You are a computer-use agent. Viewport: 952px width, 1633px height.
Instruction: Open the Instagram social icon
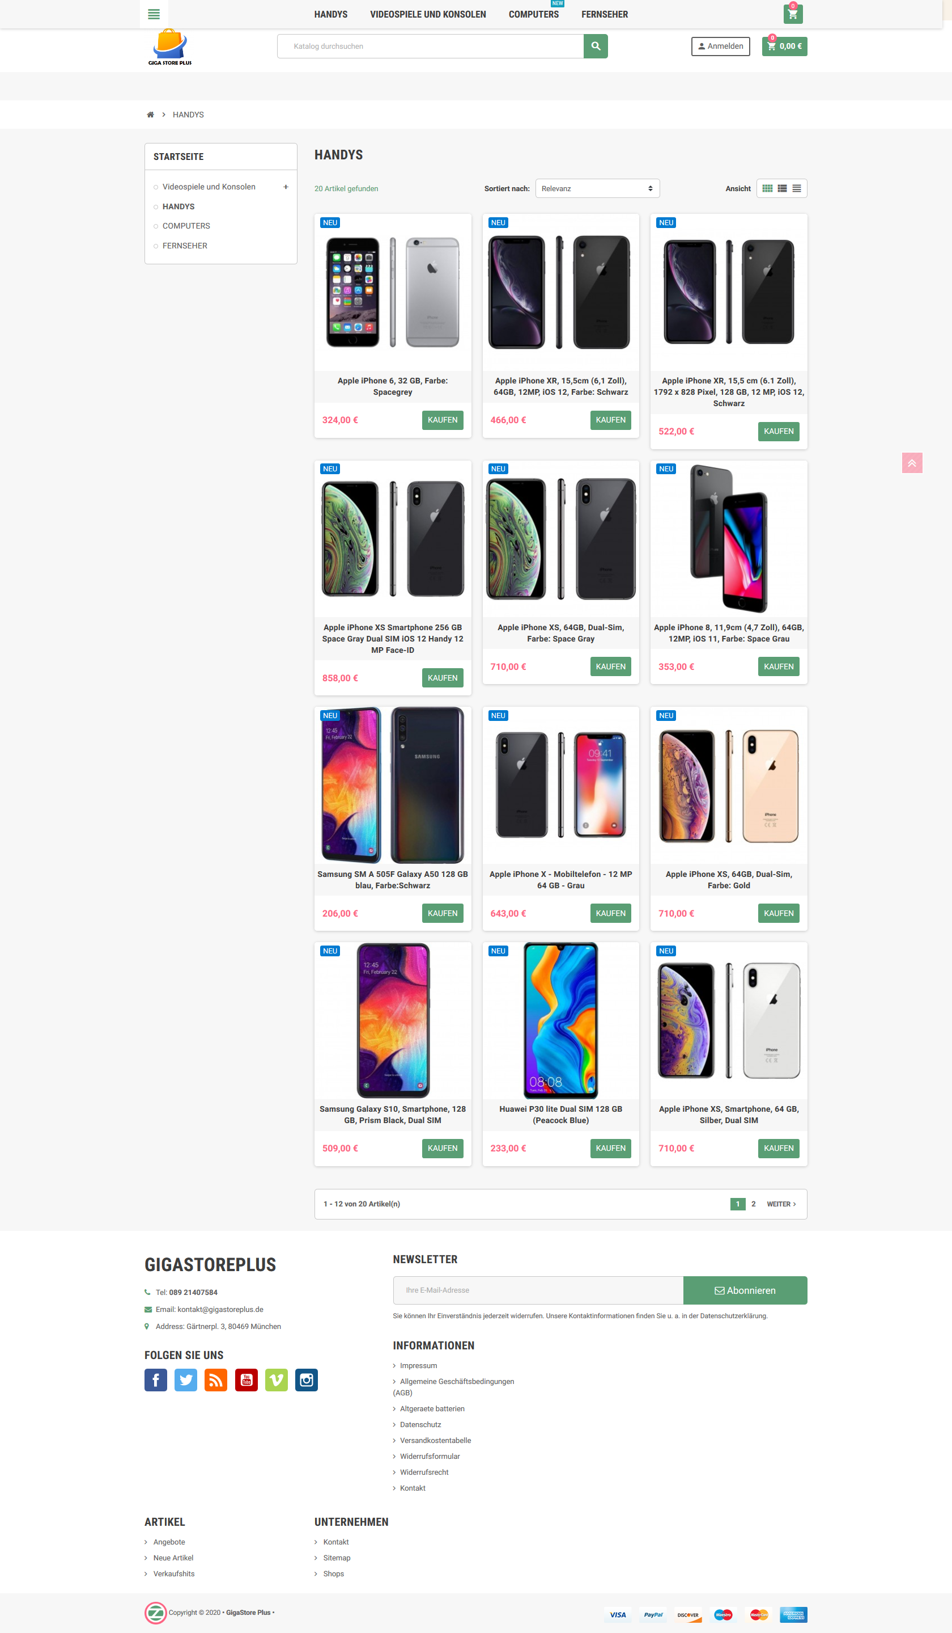306,1379
